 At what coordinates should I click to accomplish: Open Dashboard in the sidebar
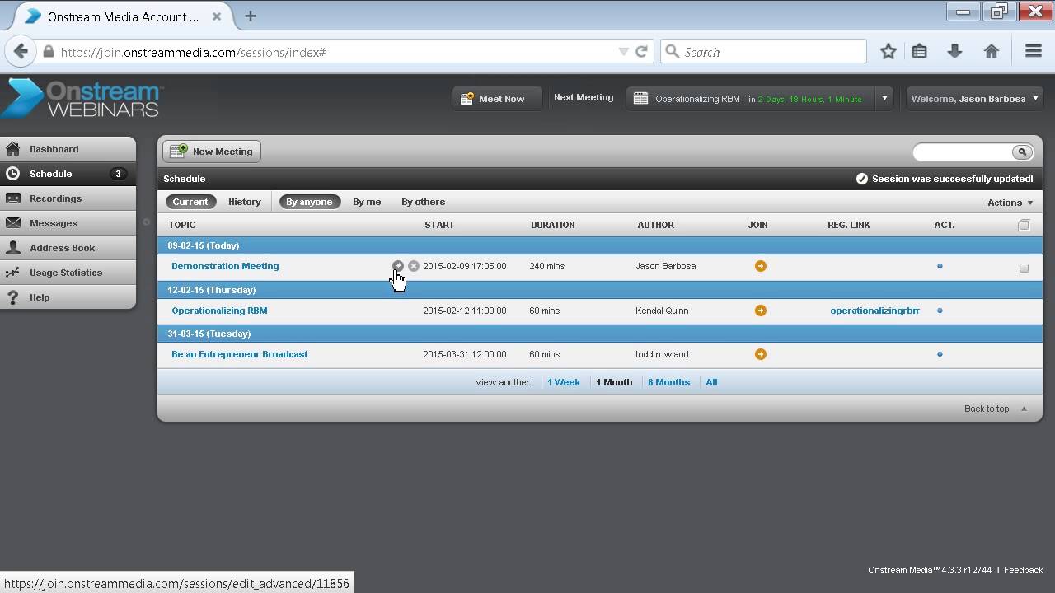[x=68, y=149]
